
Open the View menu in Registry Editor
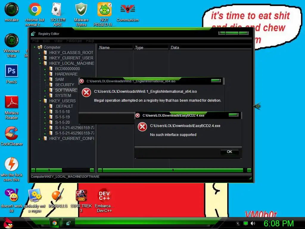(x=58, y=41)
